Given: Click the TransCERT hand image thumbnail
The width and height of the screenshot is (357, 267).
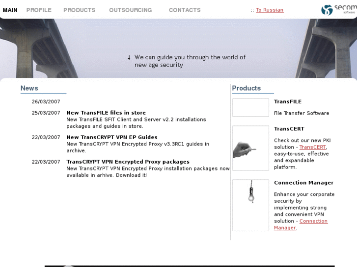Looking at the screenshot, I should pos(250,148).
